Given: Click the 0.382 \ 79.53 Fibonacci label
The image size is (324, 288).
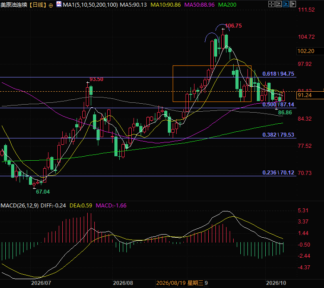Looking at the screenshot, I should (278, 135).
